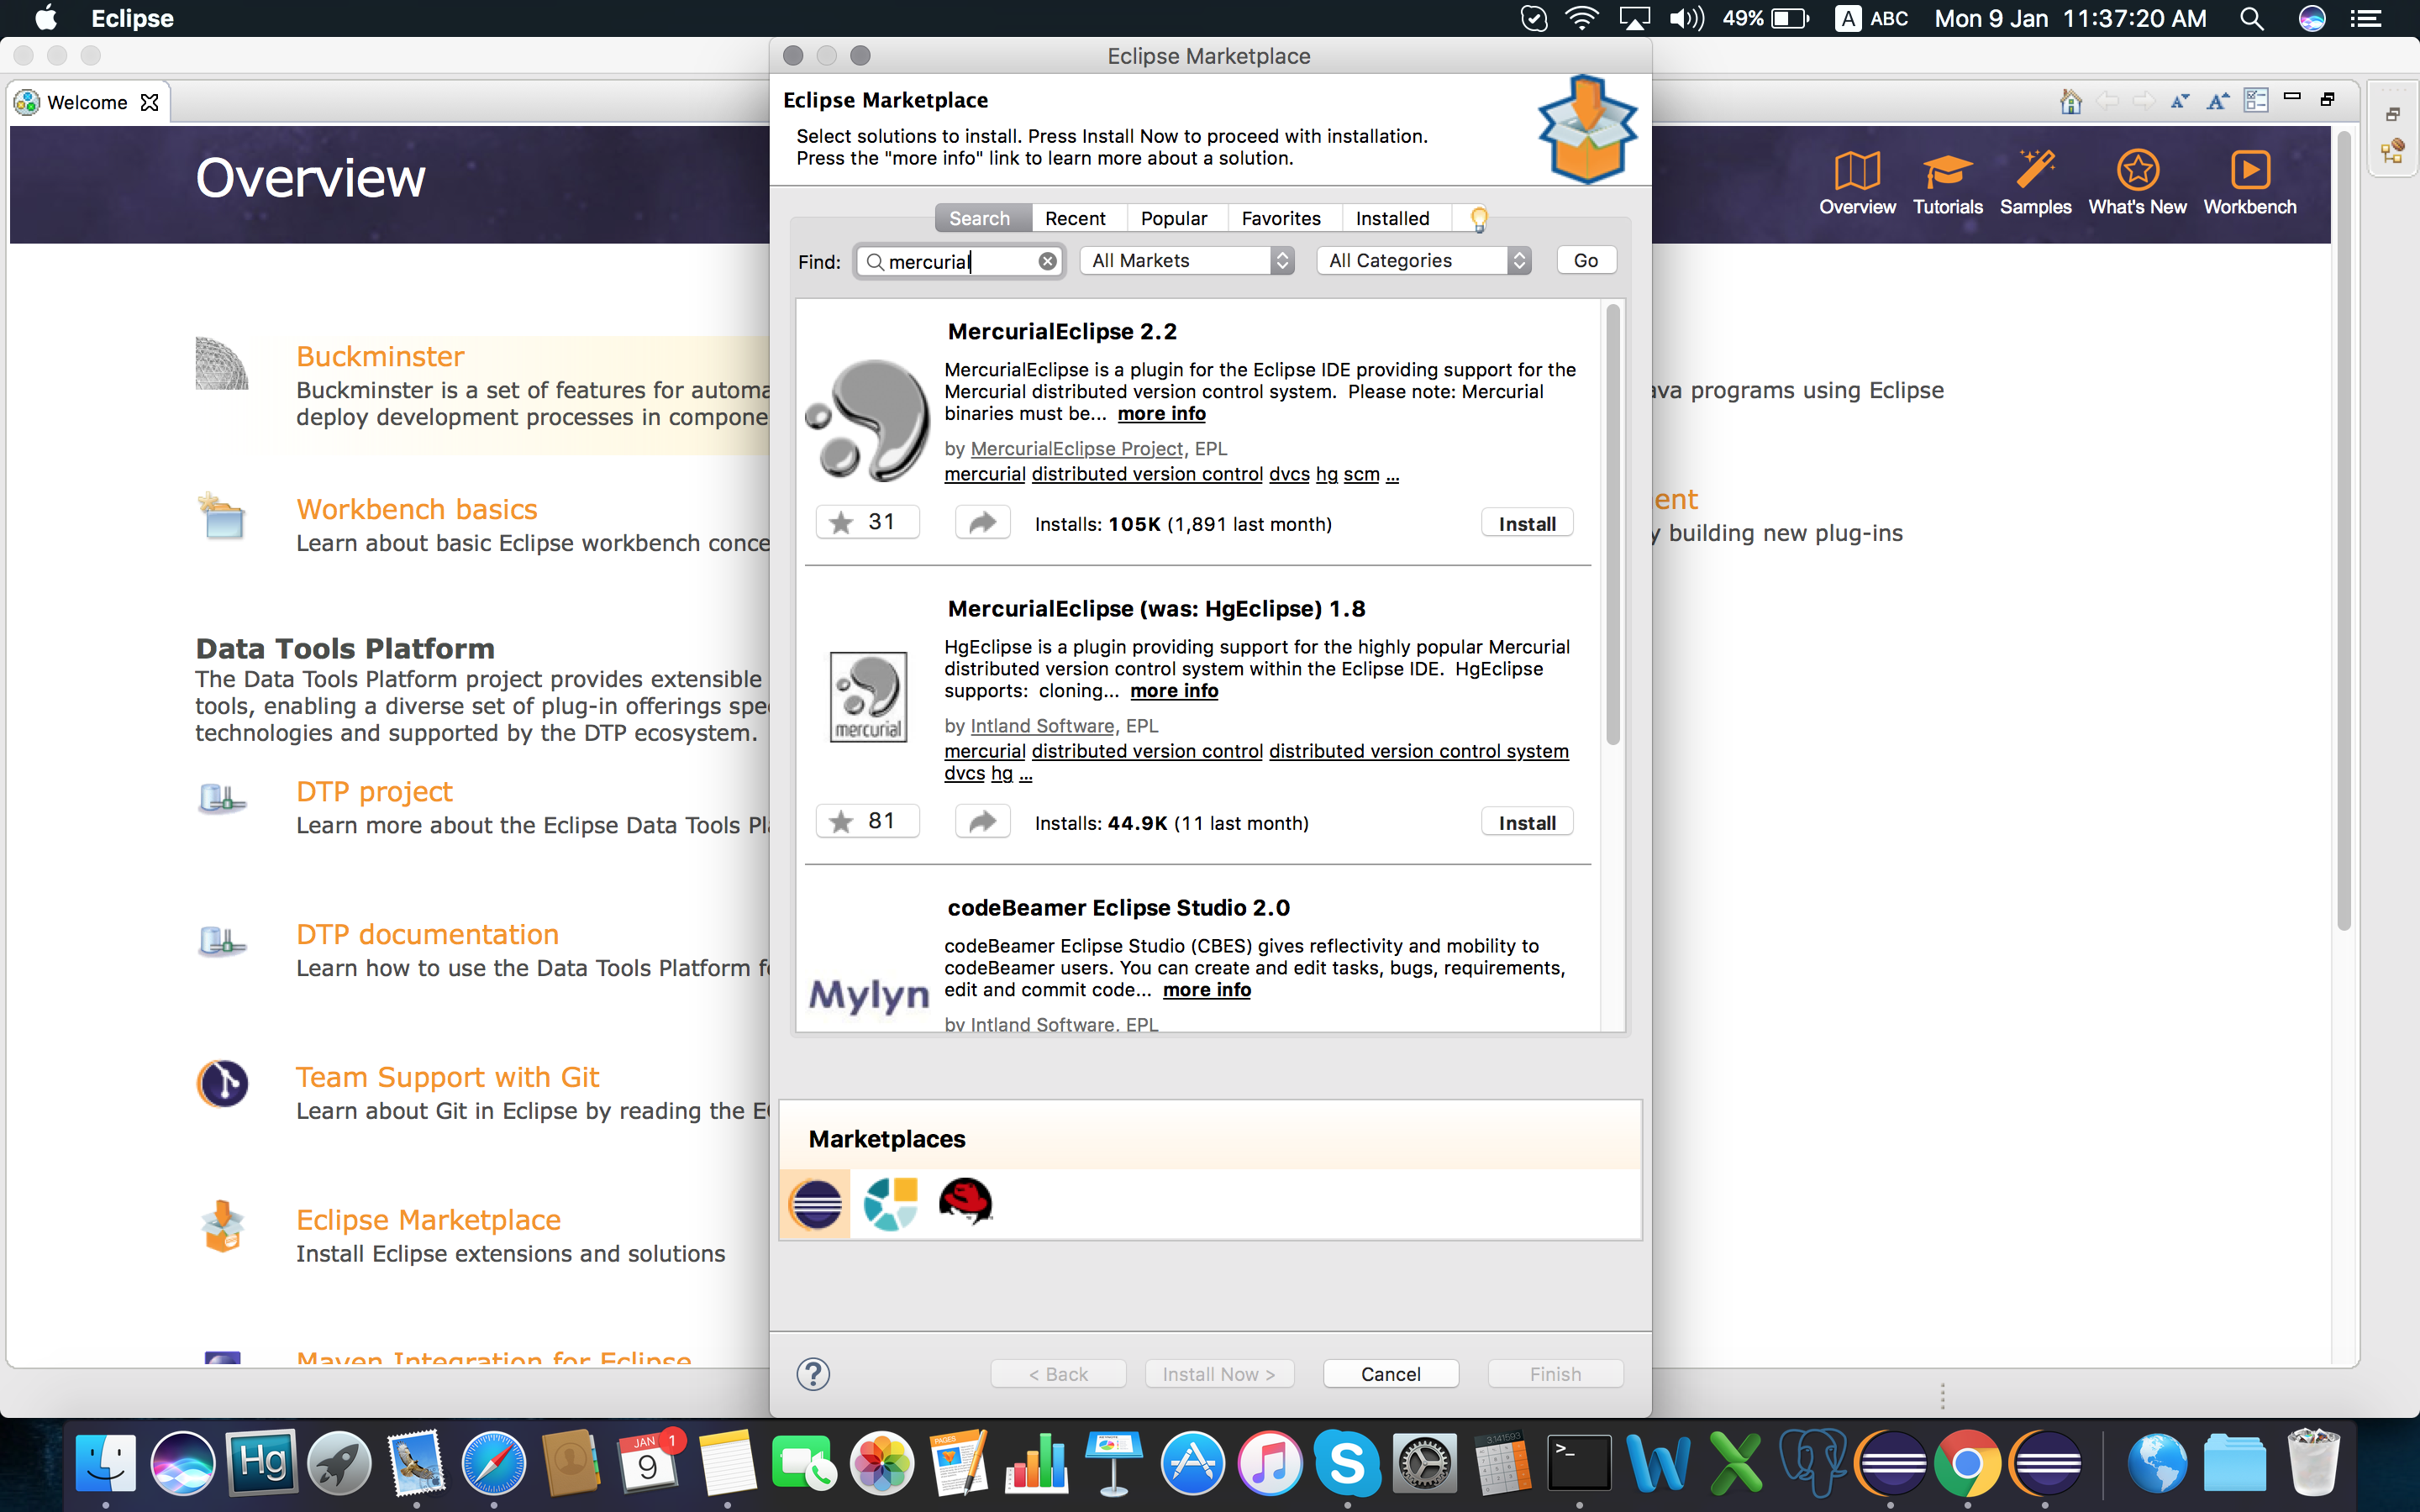
Task: Open the Eclipse application menu
Action: (132, 18)
